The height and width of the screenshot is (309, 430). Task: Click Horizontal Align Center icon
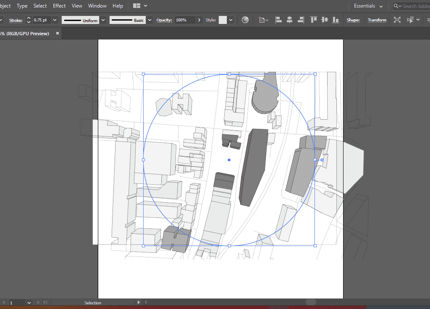pos(289,20)
